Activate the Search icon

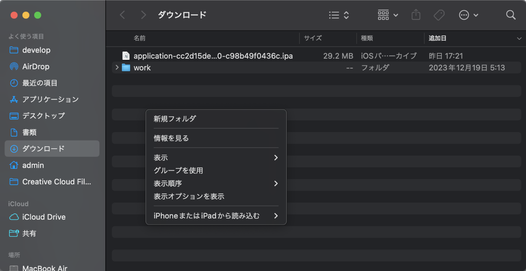tap(511, 15)
